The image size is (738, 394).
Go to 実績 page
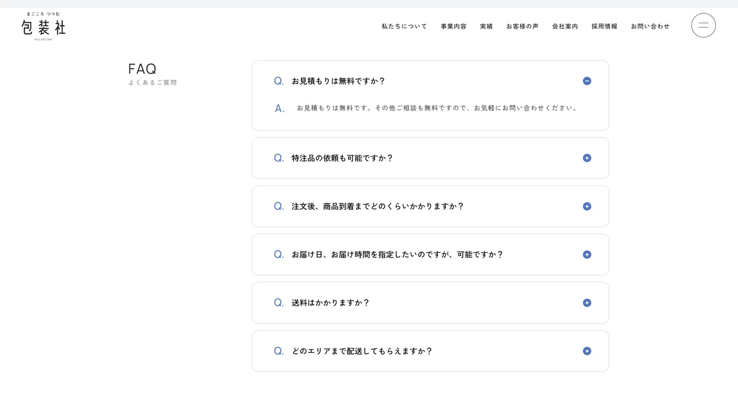point(486,26)
